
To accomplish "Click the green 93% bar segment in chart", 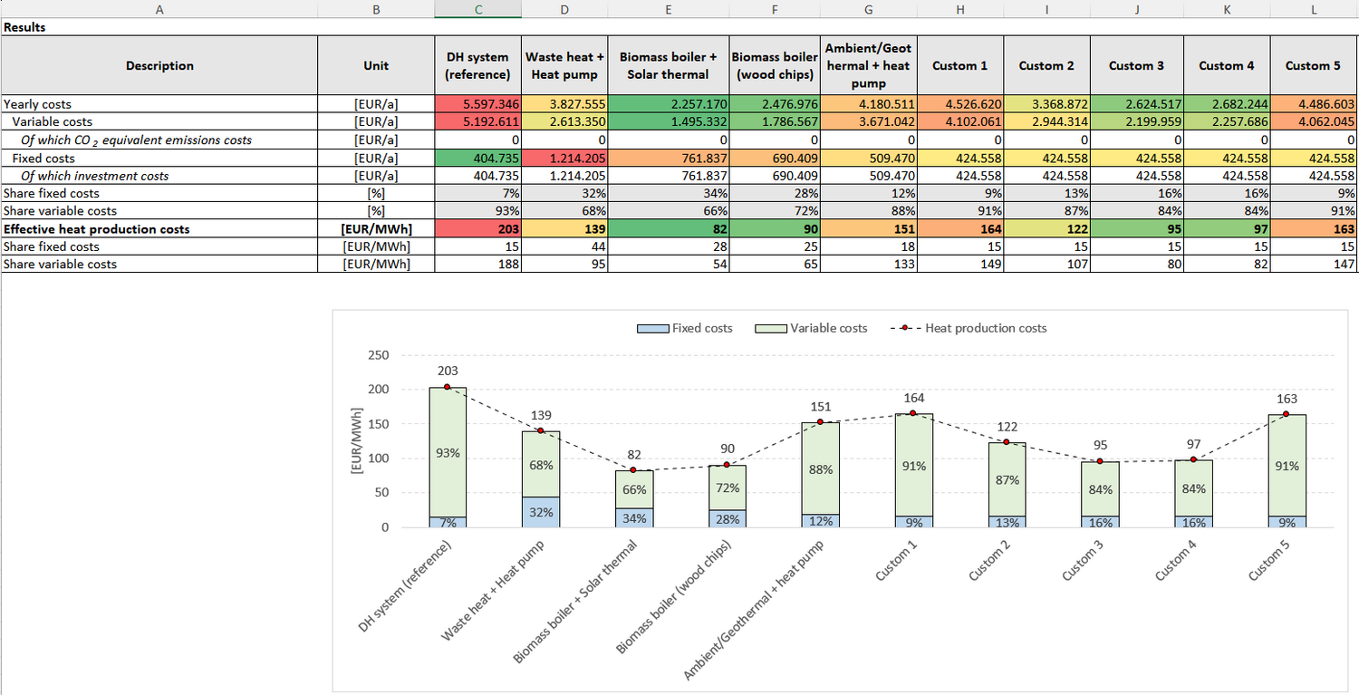I will click(448, 452).
